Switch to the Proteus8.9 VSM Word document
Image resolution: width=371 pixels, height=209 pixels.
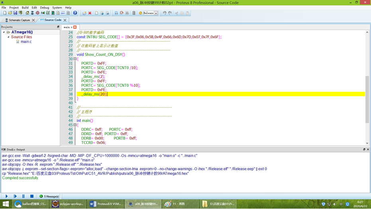click(106, 204)
